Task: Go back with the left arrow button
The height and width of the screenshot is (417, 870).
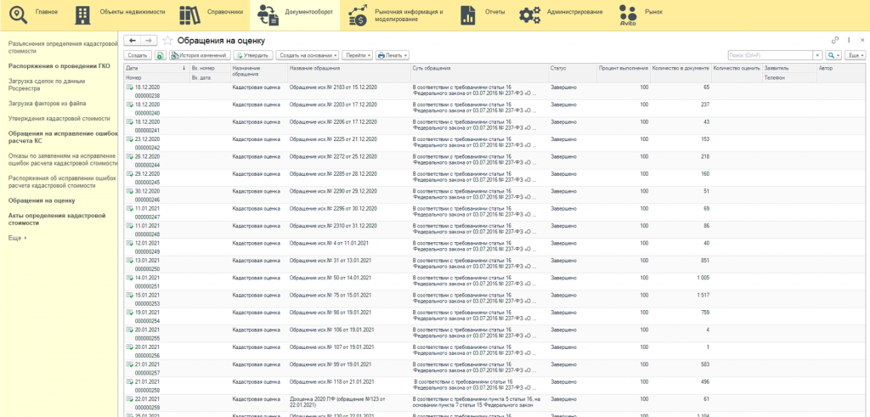Action: pos(133,41)
